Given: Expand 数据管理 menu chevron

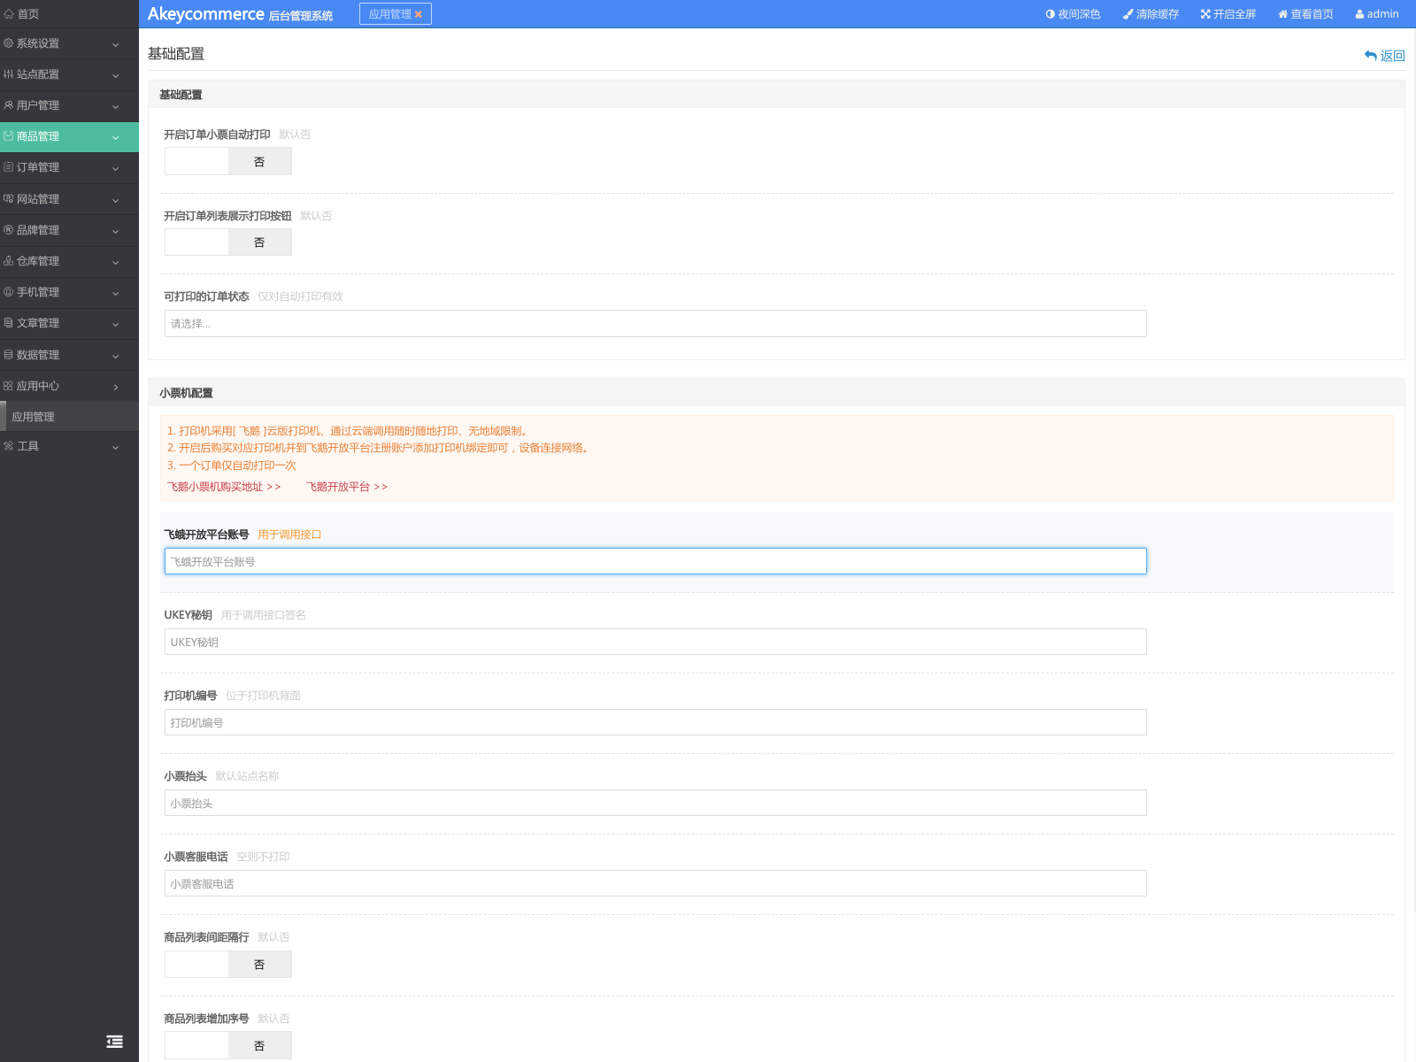Looking at the screenshot, I should click(x=115, y=356).
